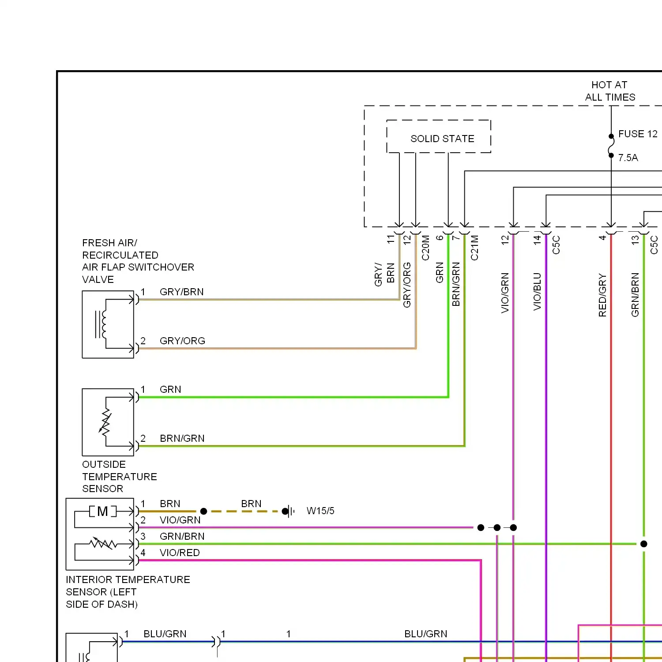Click horizontal GRY/ORG label at valve pin 2
The width and height of the screenshot is (662, 662).
(183, 341)
